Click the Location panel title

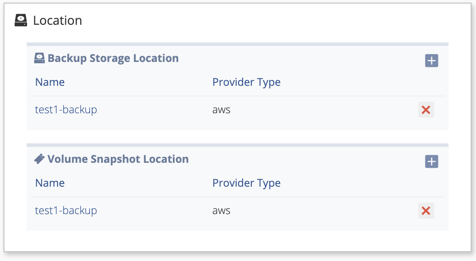coord(57,21)
